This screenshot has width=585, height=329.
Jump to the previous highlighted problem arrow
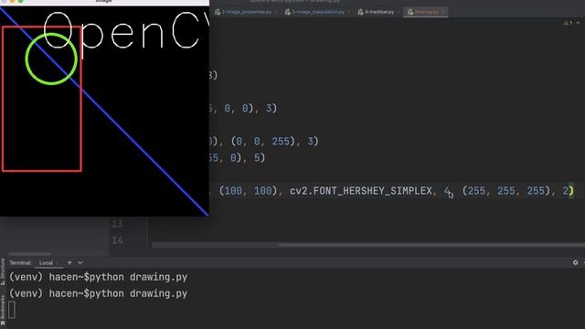(x=579, y=23)
